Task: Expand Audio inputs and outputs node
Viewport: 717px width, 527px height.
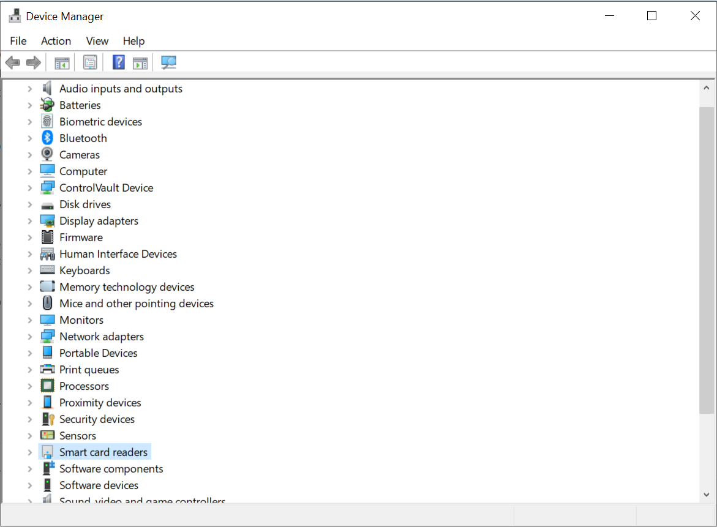Action: [30, 89]
